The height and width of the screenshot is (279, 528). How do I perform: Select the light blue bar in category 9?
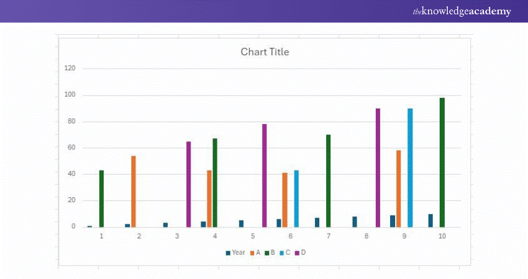[x=410, y=167]
